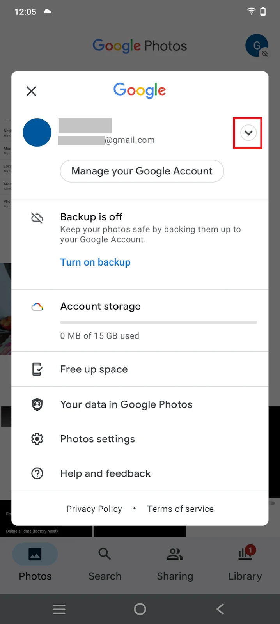Turn on backup
Image resolution: width=280 pixels, height=624 pixels.
95,262
